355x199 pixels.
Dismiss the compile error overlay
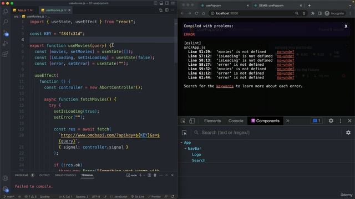(x=346, y=26)
